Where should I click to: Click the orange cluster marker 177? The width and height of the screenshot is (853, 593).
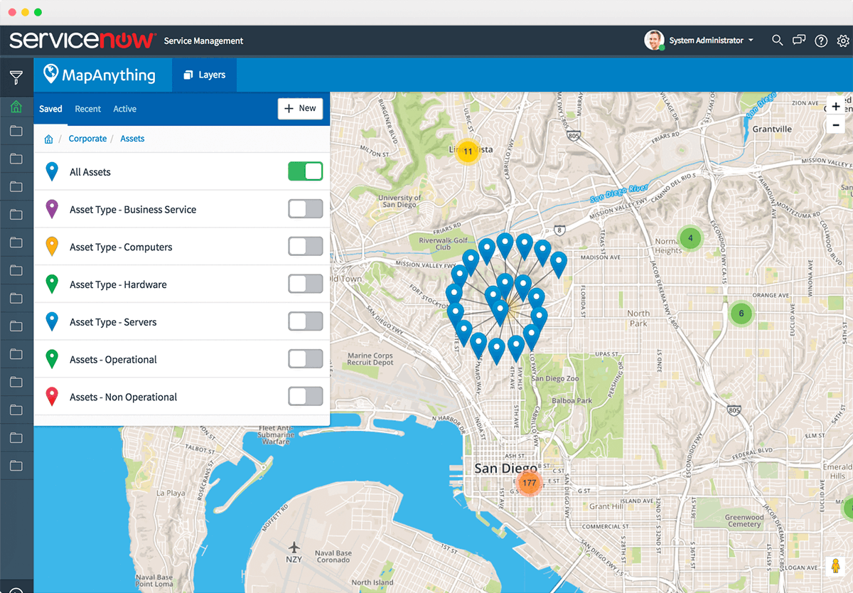click(528, 484)
